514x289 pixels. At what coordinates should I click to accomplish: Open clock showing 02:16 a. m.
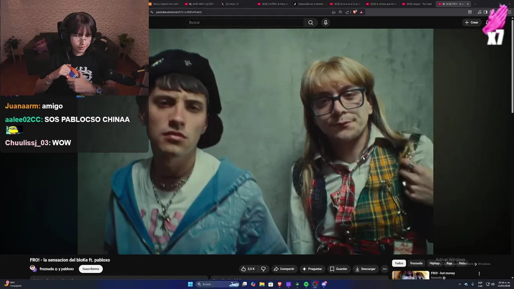[504, 284]
